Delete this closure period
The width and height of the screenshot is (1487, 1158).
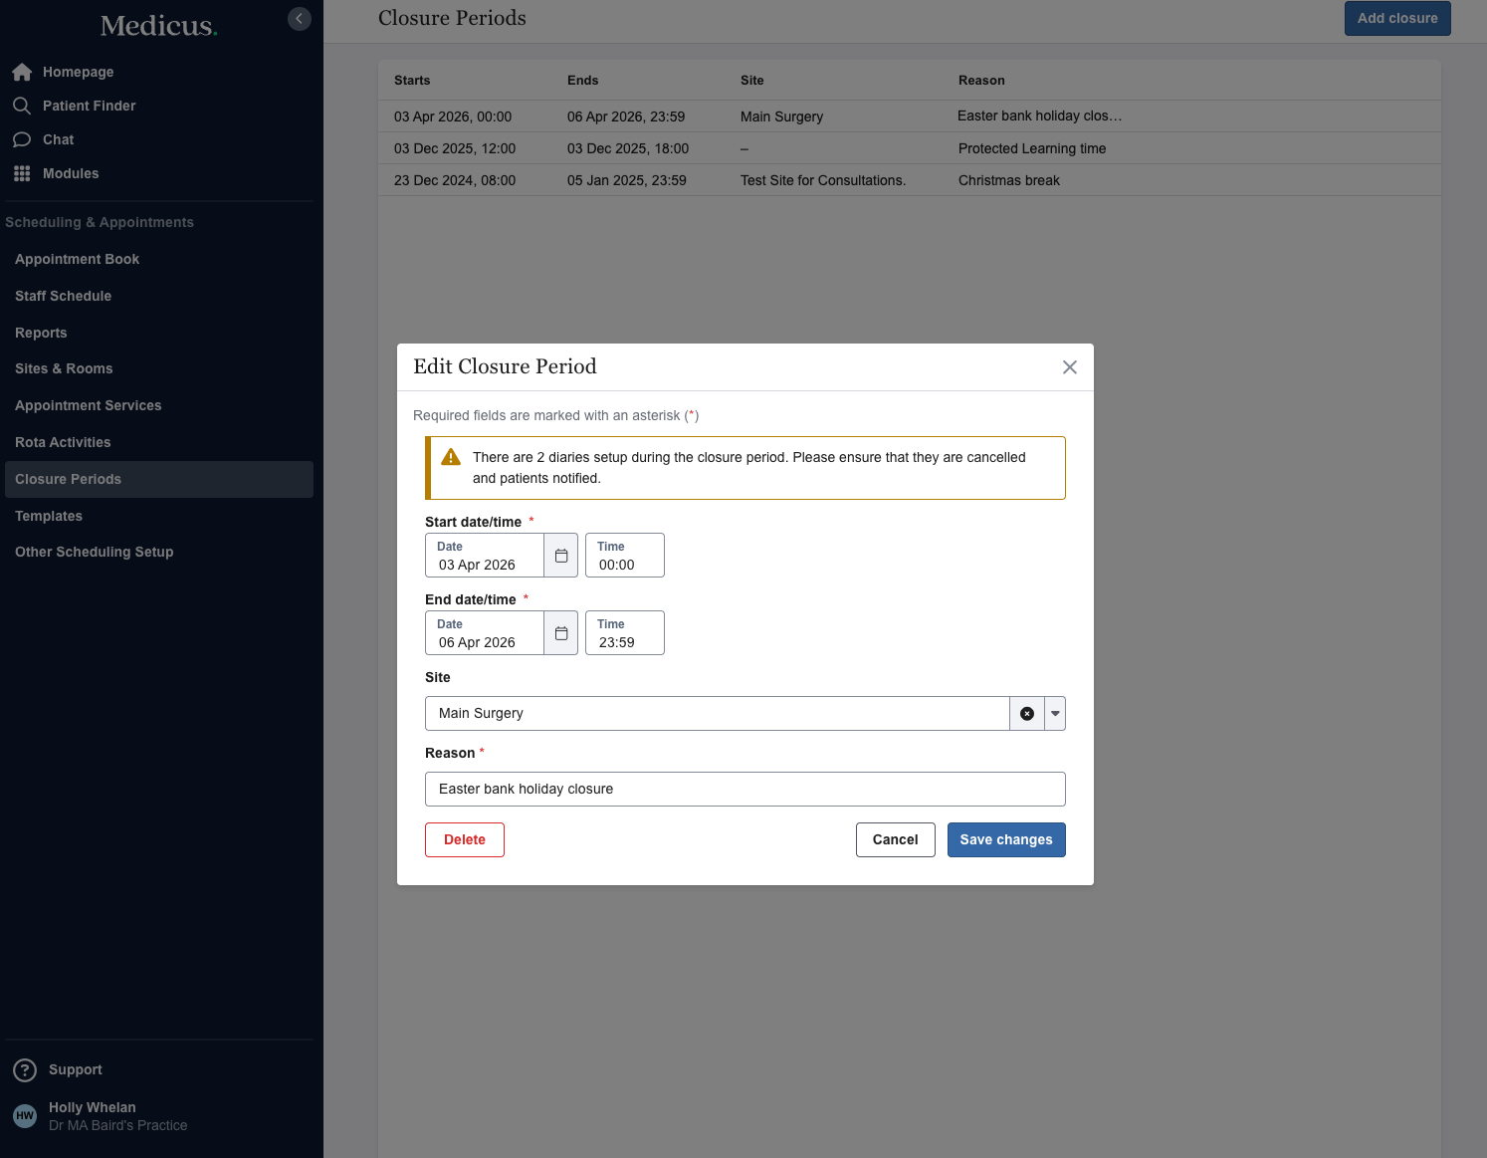coord(465,839)
